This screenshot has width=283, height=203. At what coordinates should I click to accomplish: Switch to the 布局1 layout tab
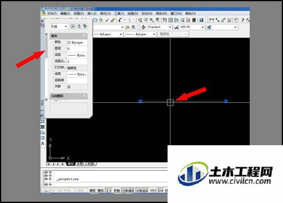pyautogui.click(x=80, y=164)
